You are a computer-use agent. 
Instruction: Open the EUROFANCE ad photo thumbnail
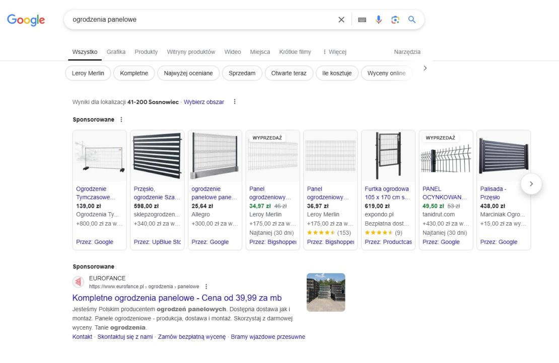pyautogui.click(x=326, y=292)
